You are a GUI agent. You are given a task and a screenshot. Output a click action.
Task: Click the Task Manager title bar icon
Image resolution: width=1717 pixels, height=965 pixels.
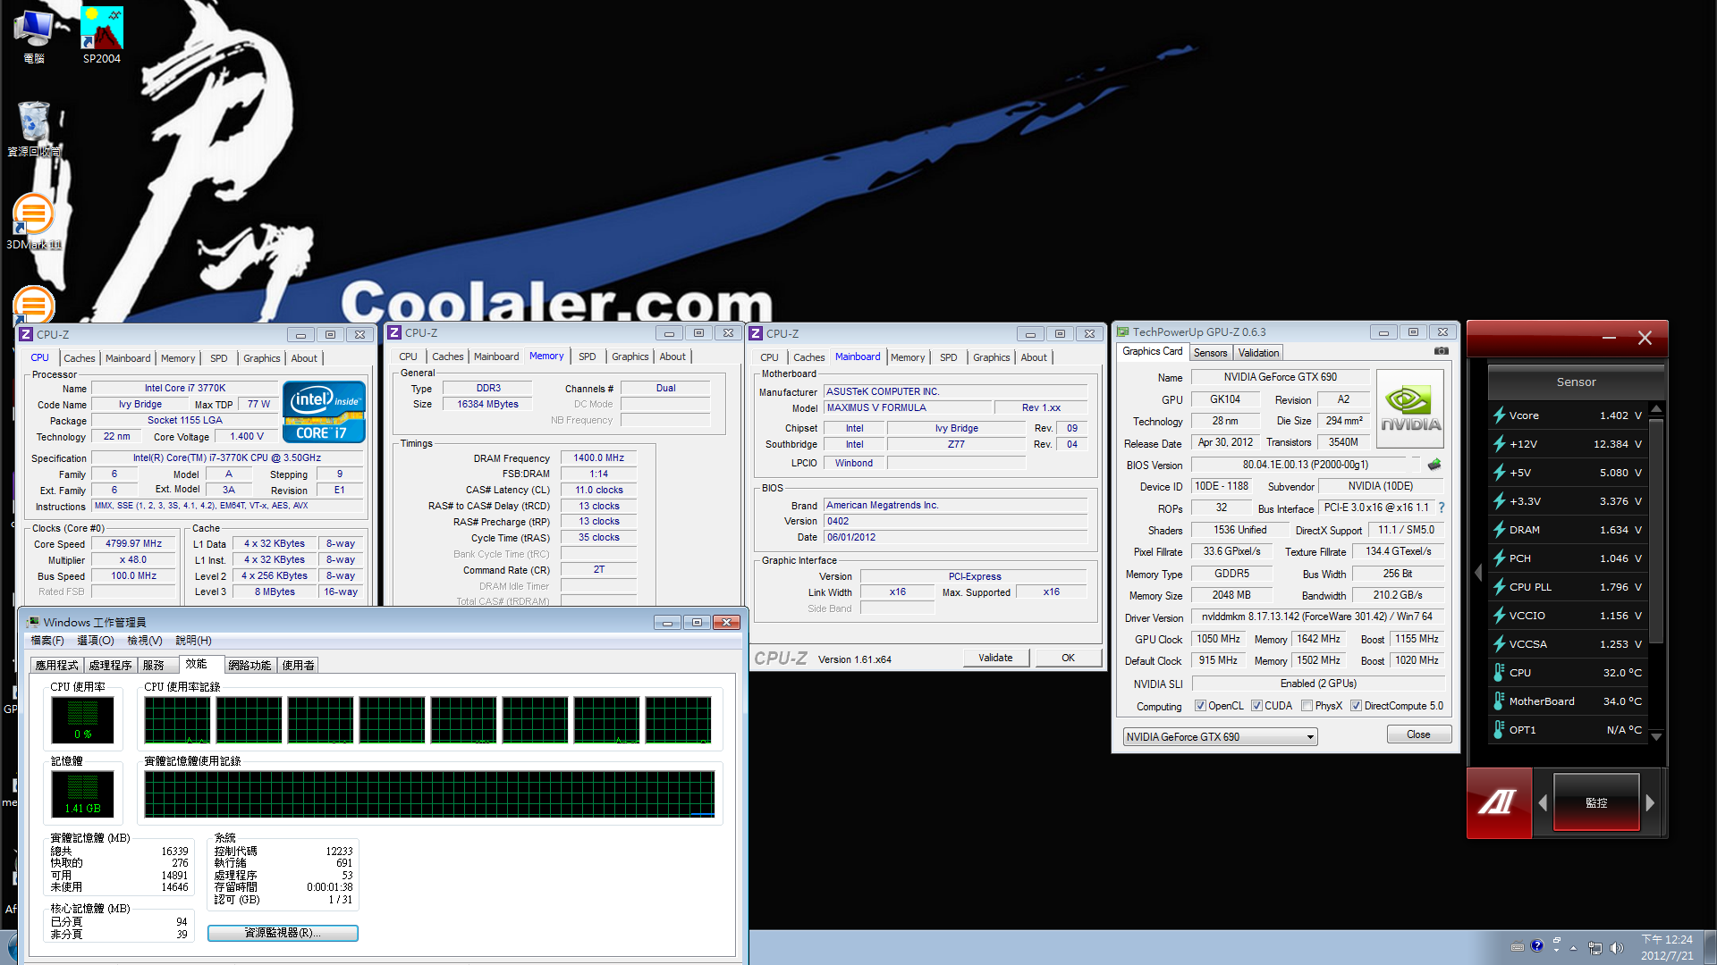(33, 622)
